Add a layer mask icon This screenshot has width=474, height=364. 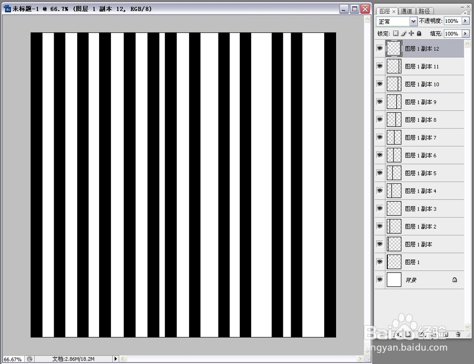point(409,334)
